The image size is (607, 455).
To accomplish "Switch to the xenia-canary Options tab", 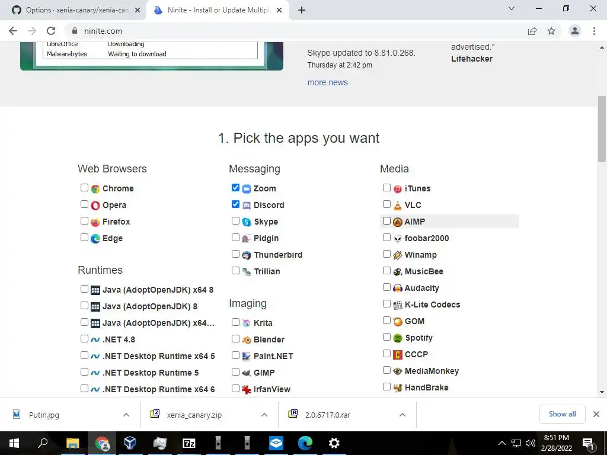I will 74,10.
